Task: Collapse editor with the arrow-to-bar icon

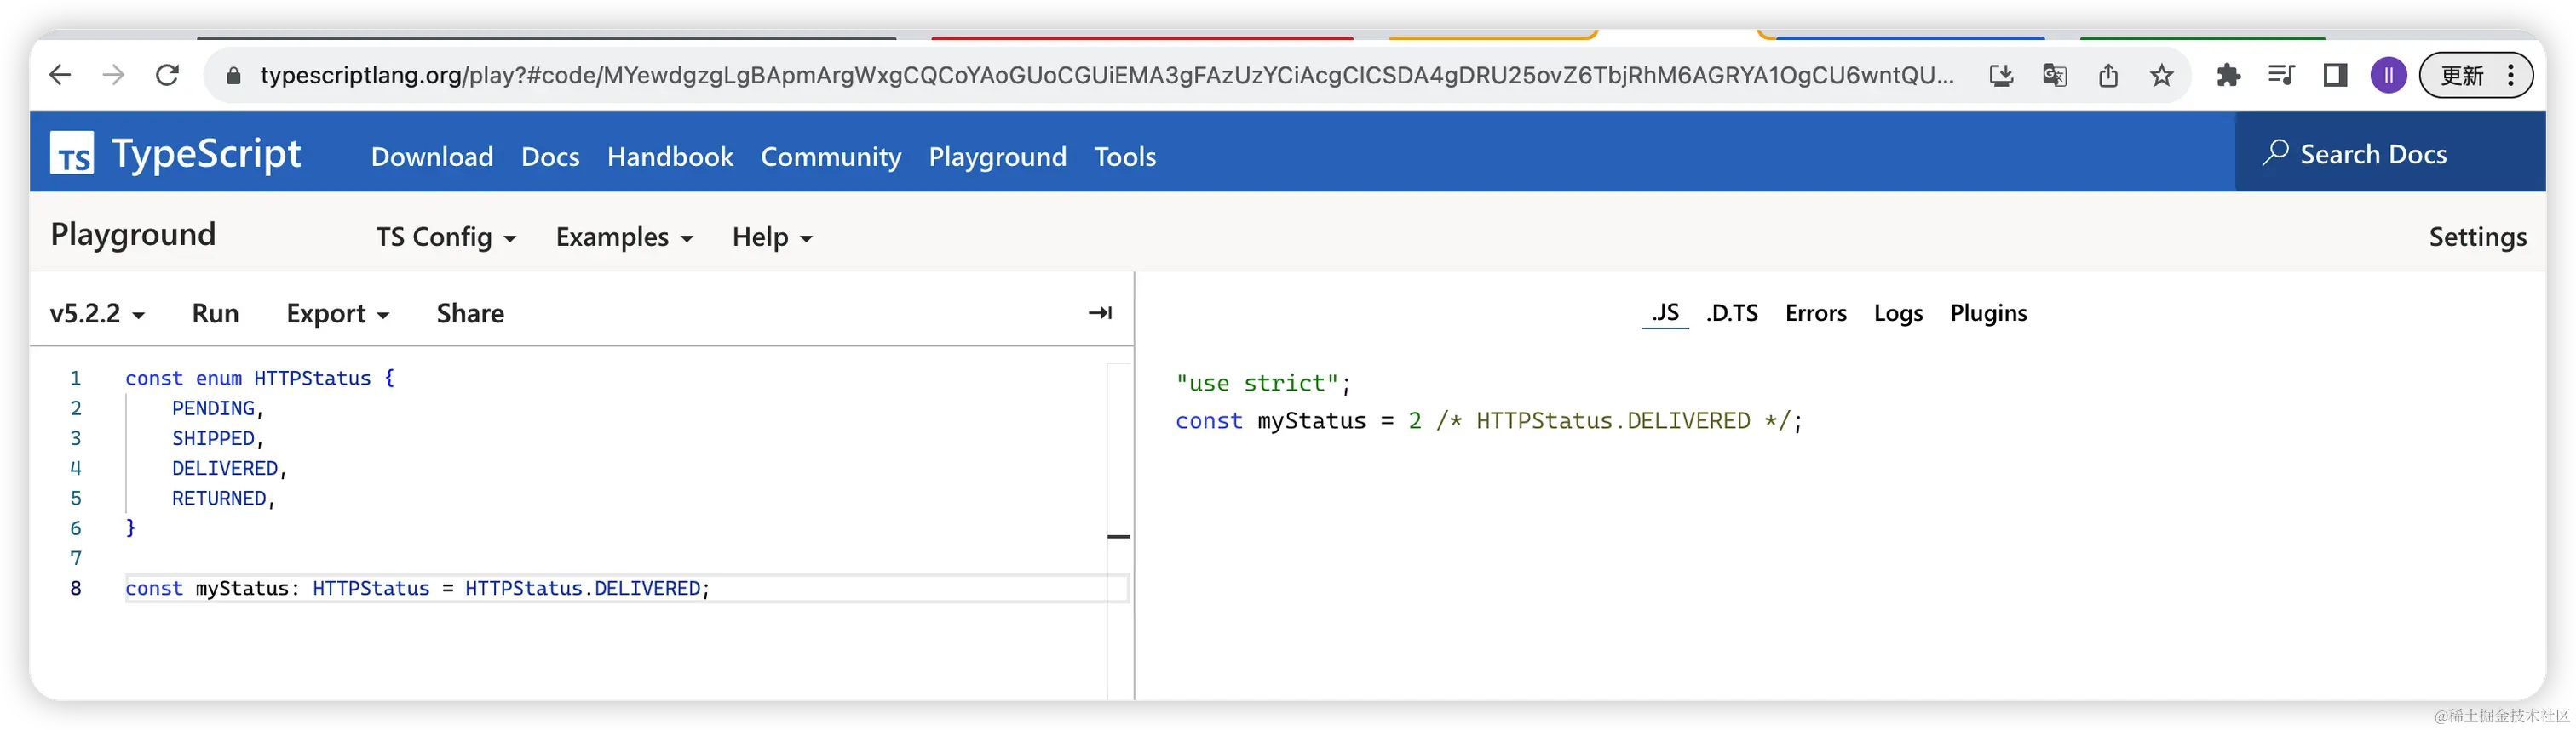Action: pos(1100,312)
